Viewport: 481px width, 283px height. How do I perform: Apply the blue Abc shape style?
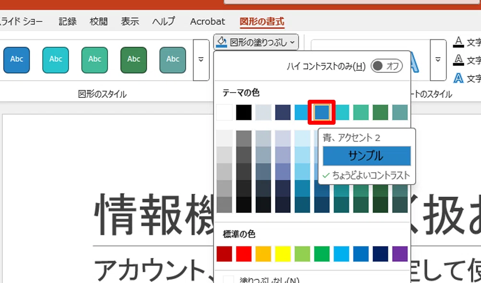(17, 60)
